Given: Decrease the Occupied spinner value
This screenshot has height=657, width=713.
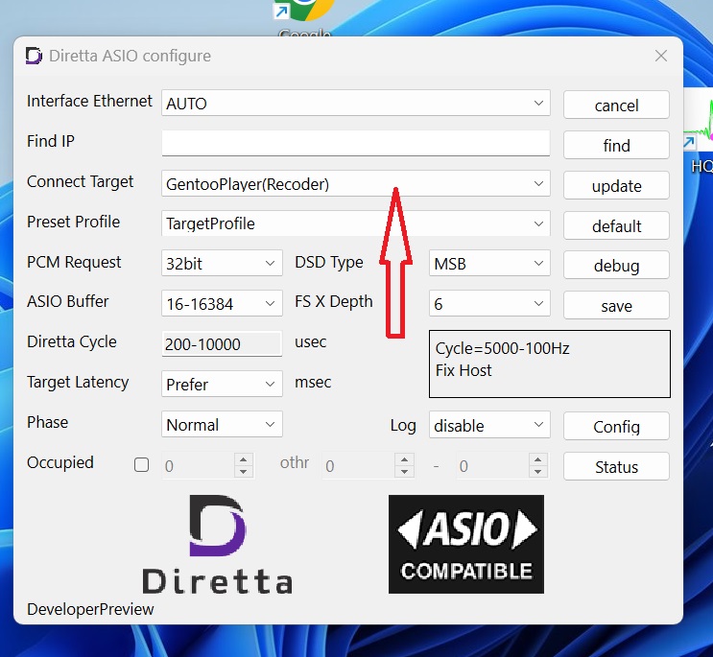Looking at the screenshot, I should (x=244, y=471).
